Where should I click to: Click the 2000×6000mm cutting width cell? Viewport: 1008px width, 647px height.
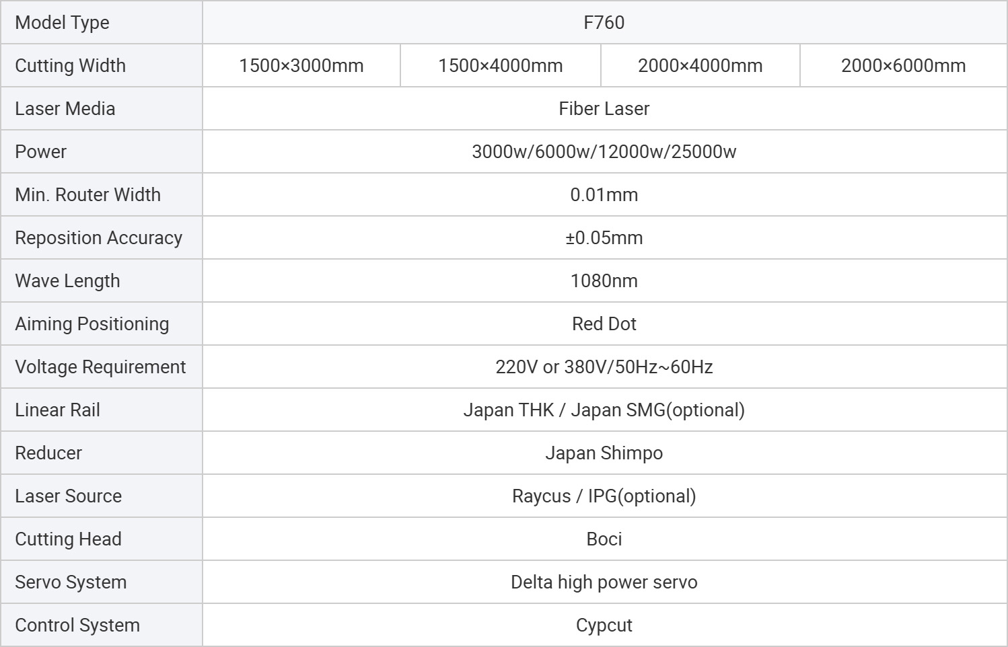tap(903, 66)
